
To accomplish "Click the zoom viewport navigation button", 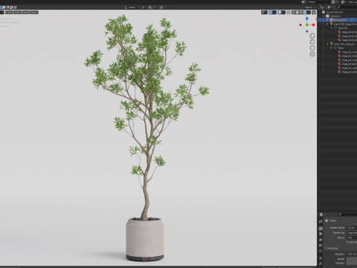I will (x=312, y=36).
